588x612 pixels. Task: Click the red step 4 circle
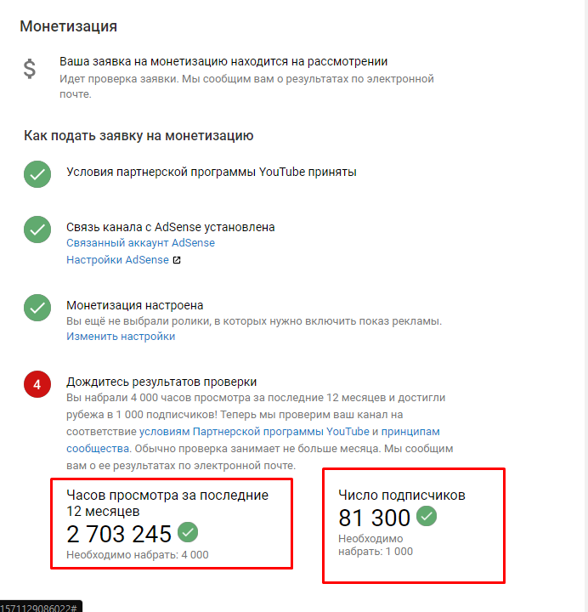[x=37, y=384]
